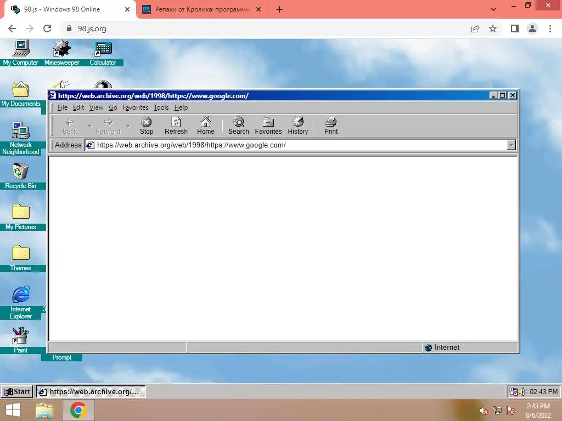The image size is (562, 421).
Task: Reload the 98.js.org page in Chrome
Action: (x=47, y=29)
